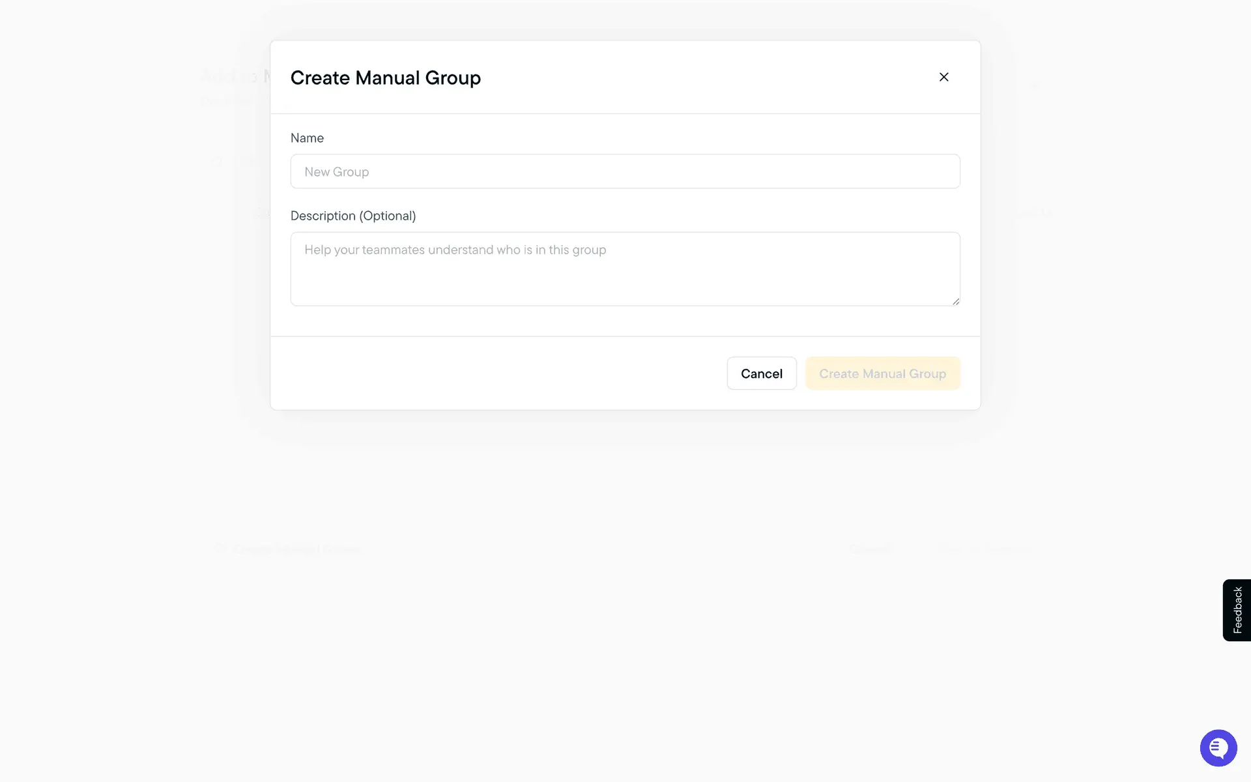Confirm with the yellow Create Manual Group button

[882, 373]
